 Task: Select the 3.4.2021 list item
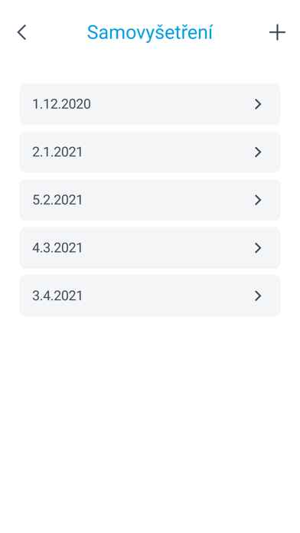click(x=150, y=296)
